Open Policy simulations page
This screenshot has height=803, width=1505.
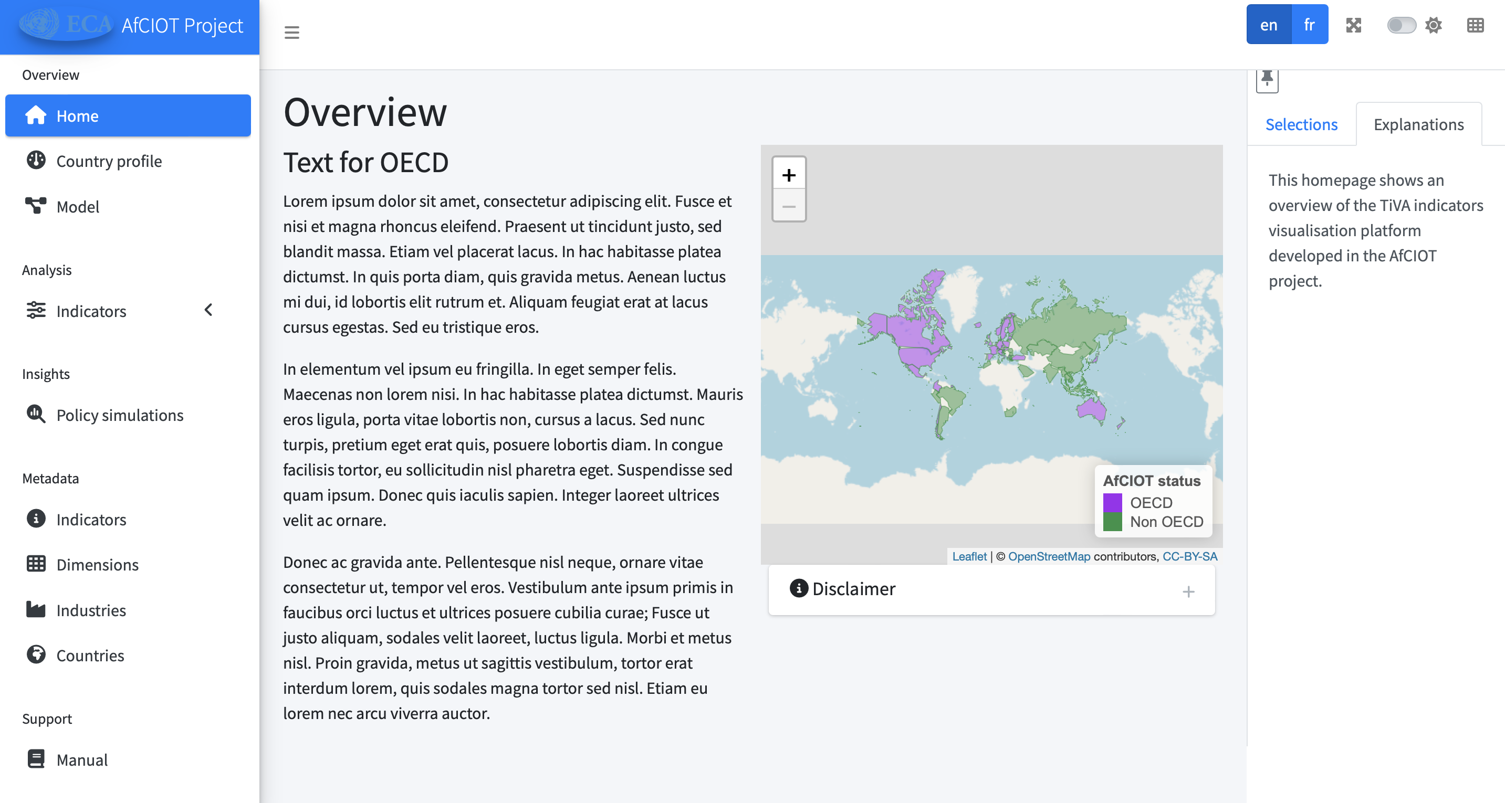120,415
